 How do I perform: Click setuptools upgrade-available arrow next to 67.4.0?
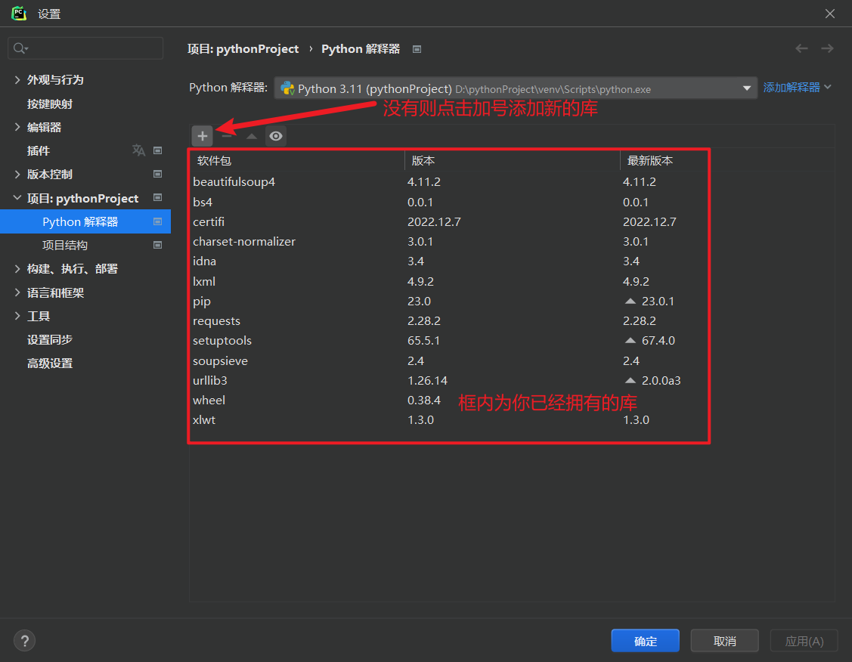point(630,341)
